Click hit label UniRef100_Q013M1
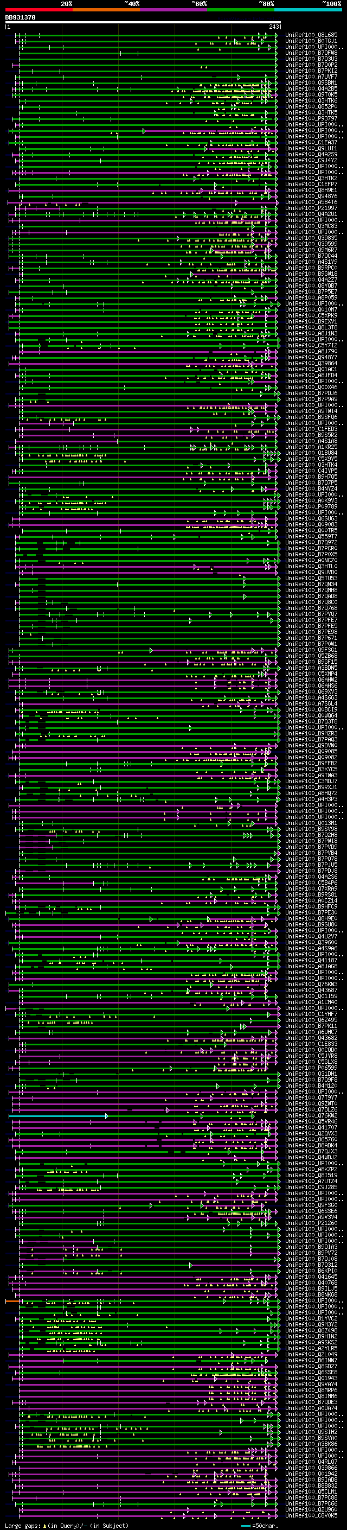347x1530 pixels. [311, 823]
